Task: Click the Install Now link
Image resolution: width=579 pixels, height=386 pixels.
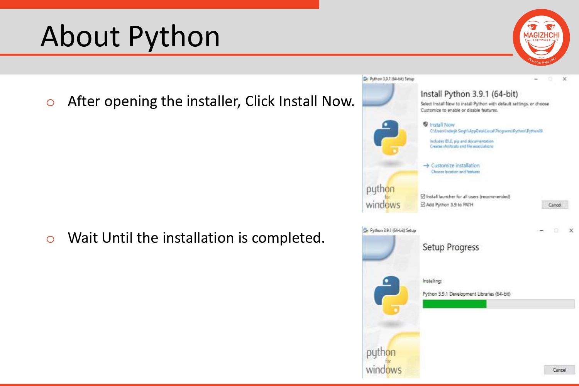Action: click(442, 125)
